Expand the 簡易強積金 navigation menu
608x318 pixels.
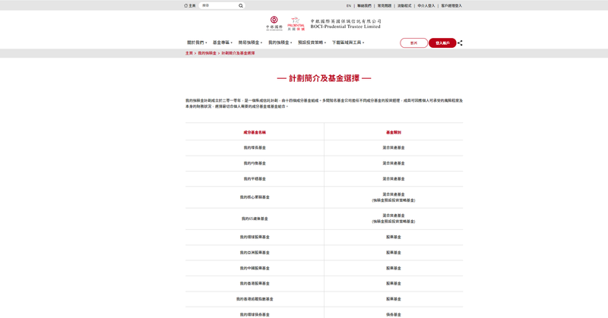point(250,43)
